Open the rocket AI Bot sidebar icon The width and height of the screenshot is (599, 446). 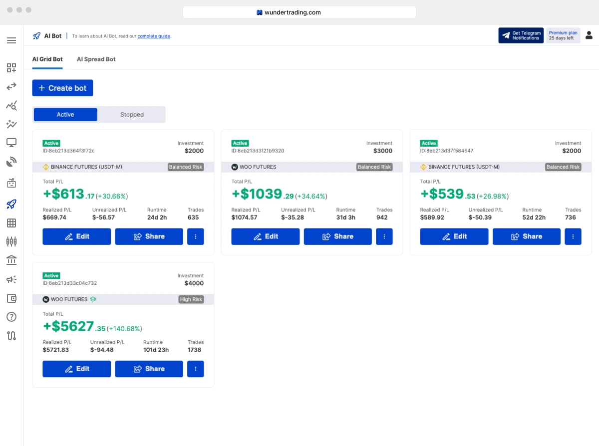11,204
